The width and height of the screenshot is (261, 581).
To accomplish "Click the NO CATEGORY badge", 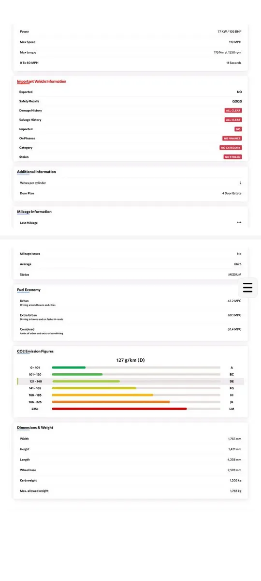I will point(231,148).
